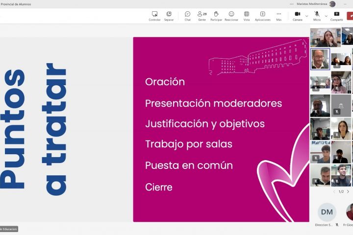Open the Aplicaciones apps panel
Screen dimensions: 353x235
point(262,14)
